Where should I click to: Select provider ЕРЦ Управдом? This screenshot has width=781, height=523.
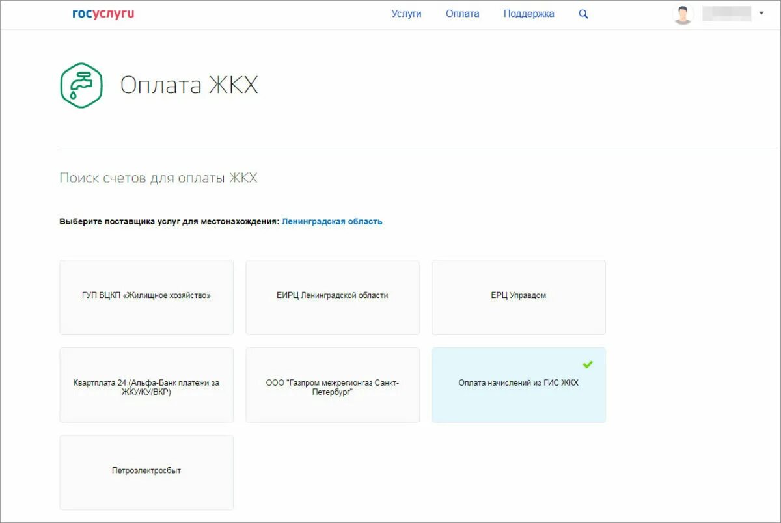pyautogui.click(x=519, y=297)
